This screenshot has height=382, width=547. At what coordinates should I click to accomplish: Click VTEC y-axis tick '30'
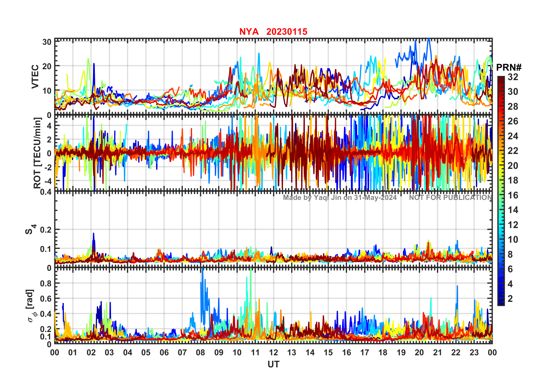[x=47, y=42]
